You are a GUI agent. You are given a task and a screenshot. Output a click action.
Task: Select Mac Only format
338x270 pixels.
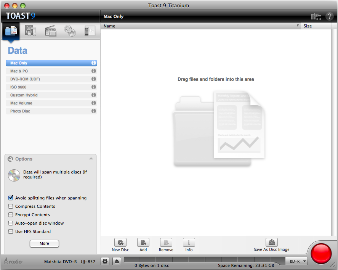[51, 63]
